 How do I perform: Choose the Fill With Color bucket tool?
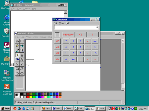coord(22,46)
